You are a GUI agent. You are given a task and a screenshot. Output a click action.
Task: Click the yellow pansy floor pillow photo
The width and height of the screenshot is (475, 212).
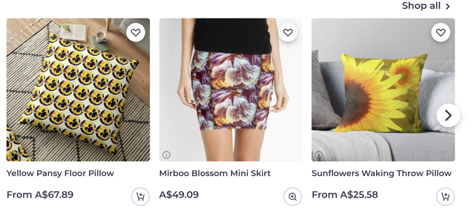click(78, 90)
